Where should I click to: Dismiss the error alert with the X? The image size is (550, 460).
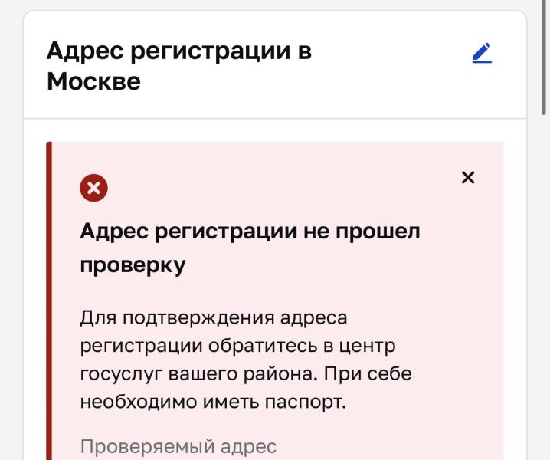click(468, 178)
